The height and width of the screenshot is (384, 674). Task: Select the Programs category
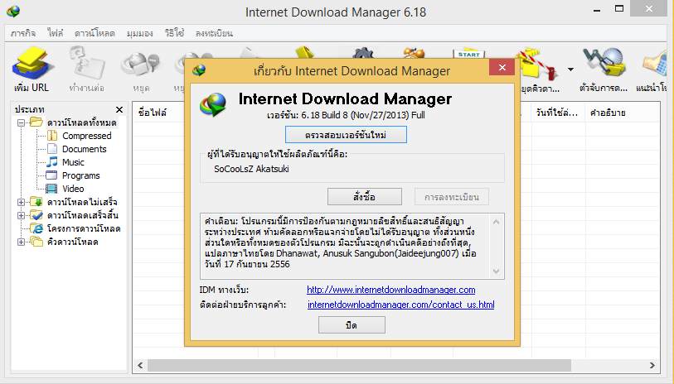pyautogui.click(x=80, y=176)
